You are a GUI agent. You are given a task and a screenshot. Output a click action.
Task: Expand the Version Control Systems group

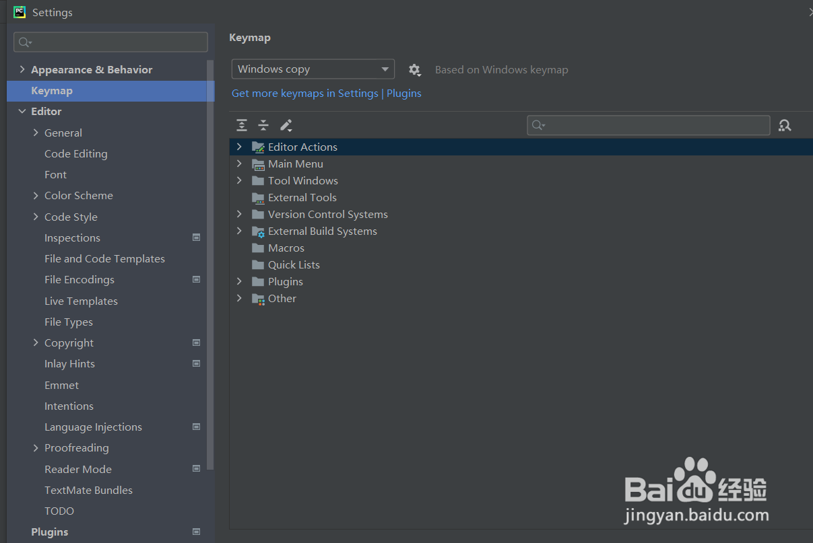[239, 214]
